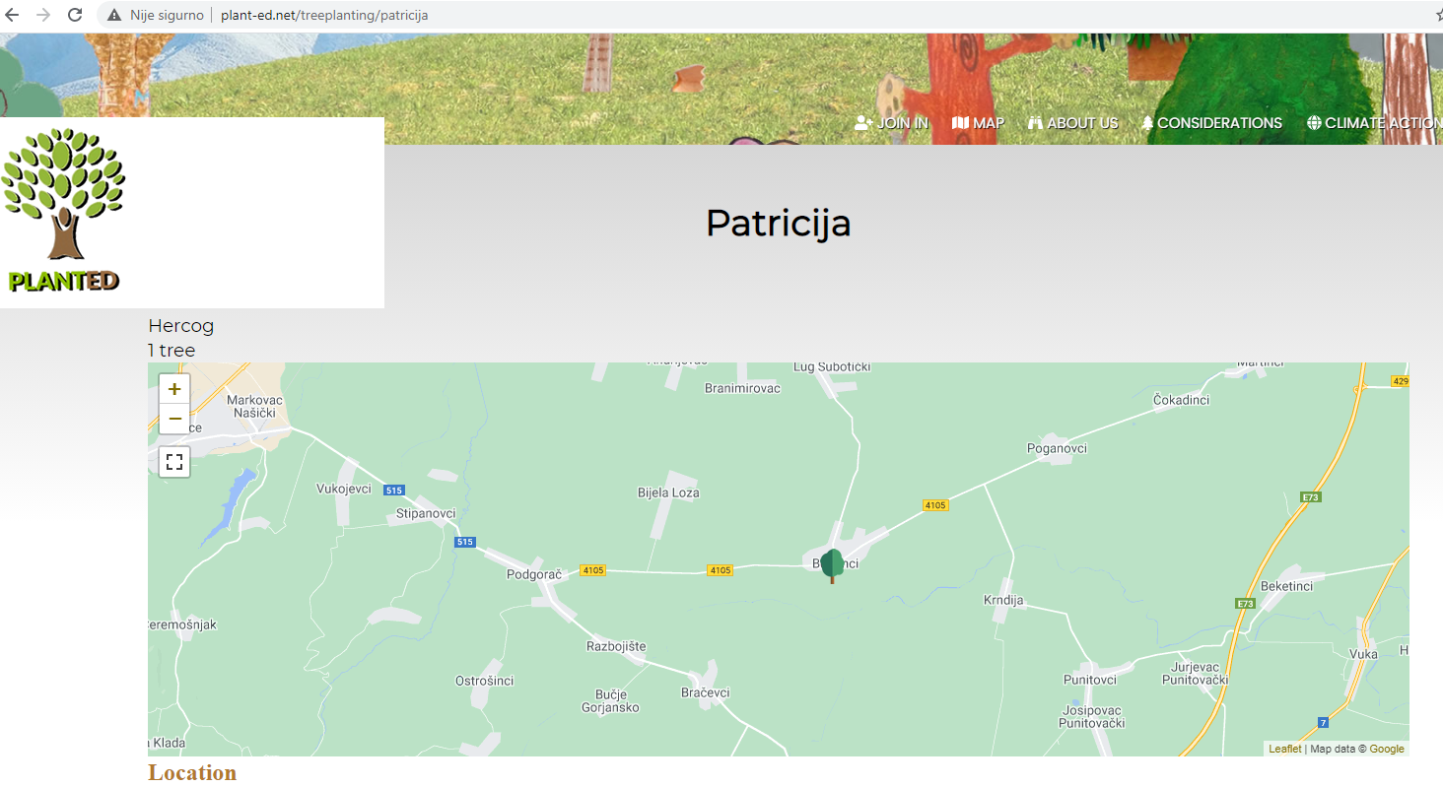Open the JOIN IN menu item
Screen dimensions: 1443x787
pos(891,123)
